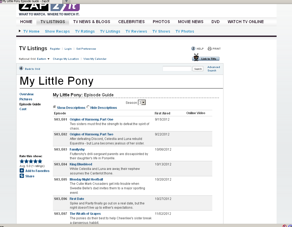Click the Advanced Search link

click(x=214, y=69)
